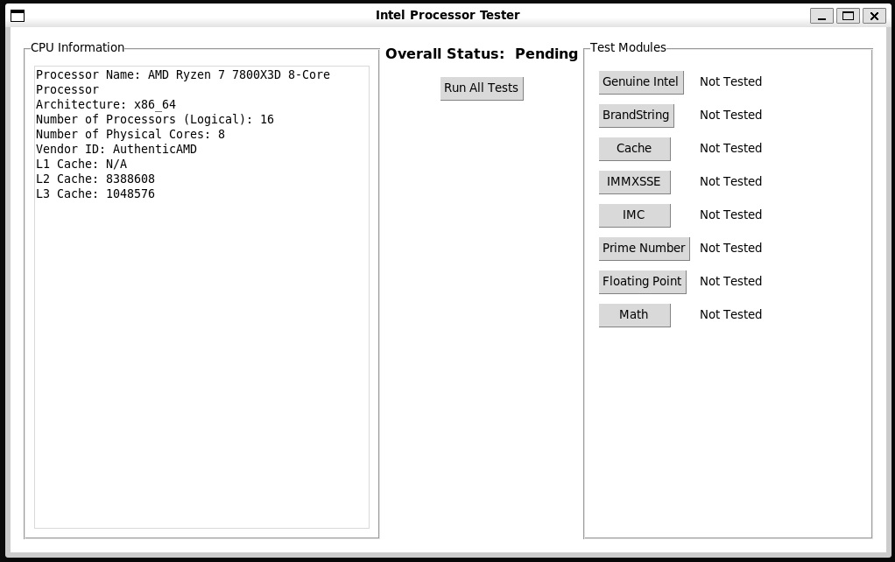Image resolution: width=895 pixels, height=562 pixels.
Task: Click the Run All Tests button
Action: [x=482, y=88]
